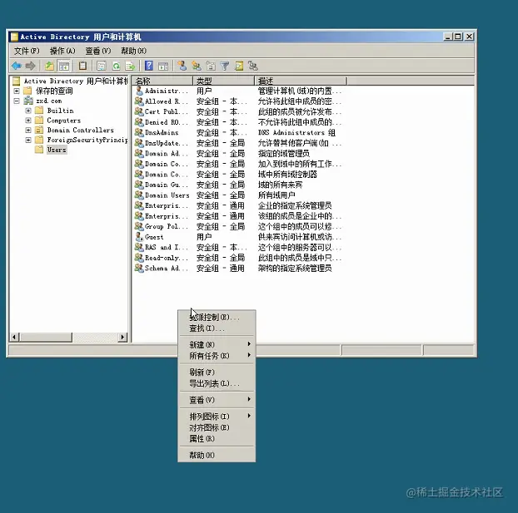Go up one level with folder icon
This screenshot has height=513, width=518.
click(x=49, y=66)
